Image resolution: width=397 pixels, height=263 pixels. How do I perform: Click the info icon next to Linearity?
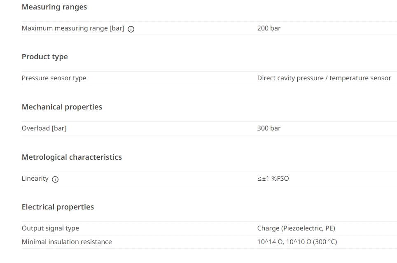(x=55, y=179)
